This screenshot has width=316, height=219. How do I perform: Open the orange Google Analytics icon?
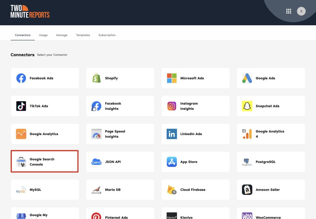21,134
